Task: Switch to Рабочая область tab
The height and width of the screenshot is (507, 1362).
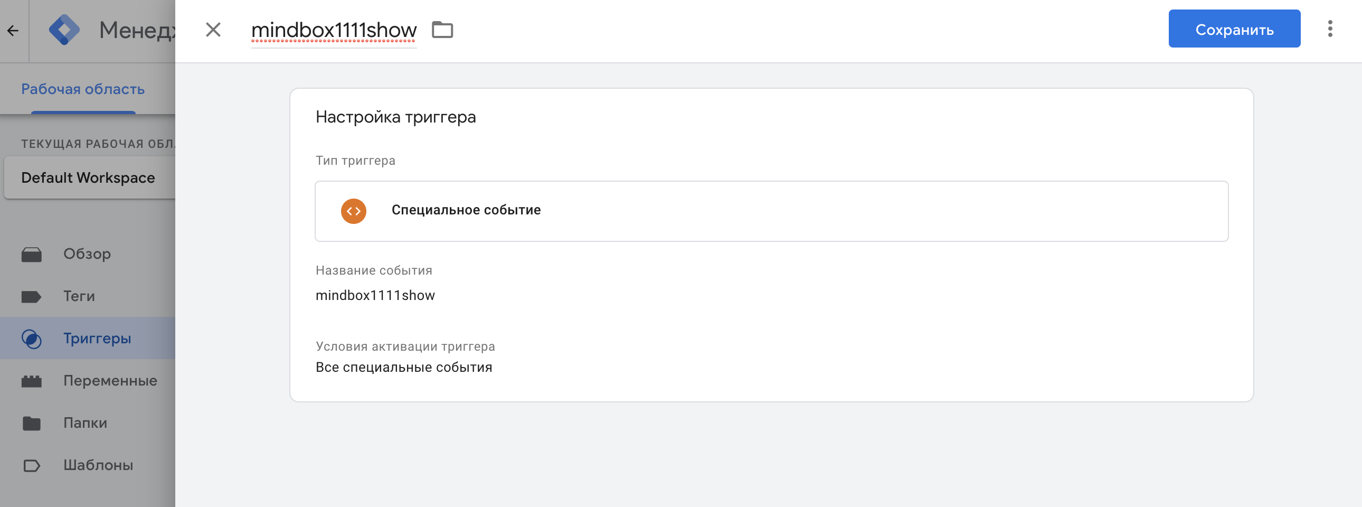Action: click(83, 89)
